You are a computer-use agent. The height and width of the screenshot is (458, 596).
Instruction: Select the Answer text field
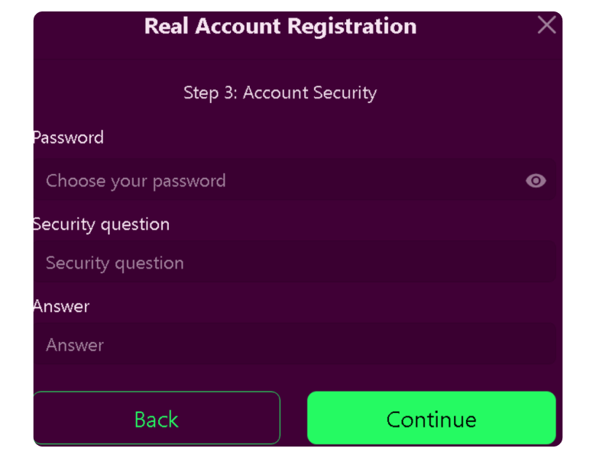pos(290,345)
